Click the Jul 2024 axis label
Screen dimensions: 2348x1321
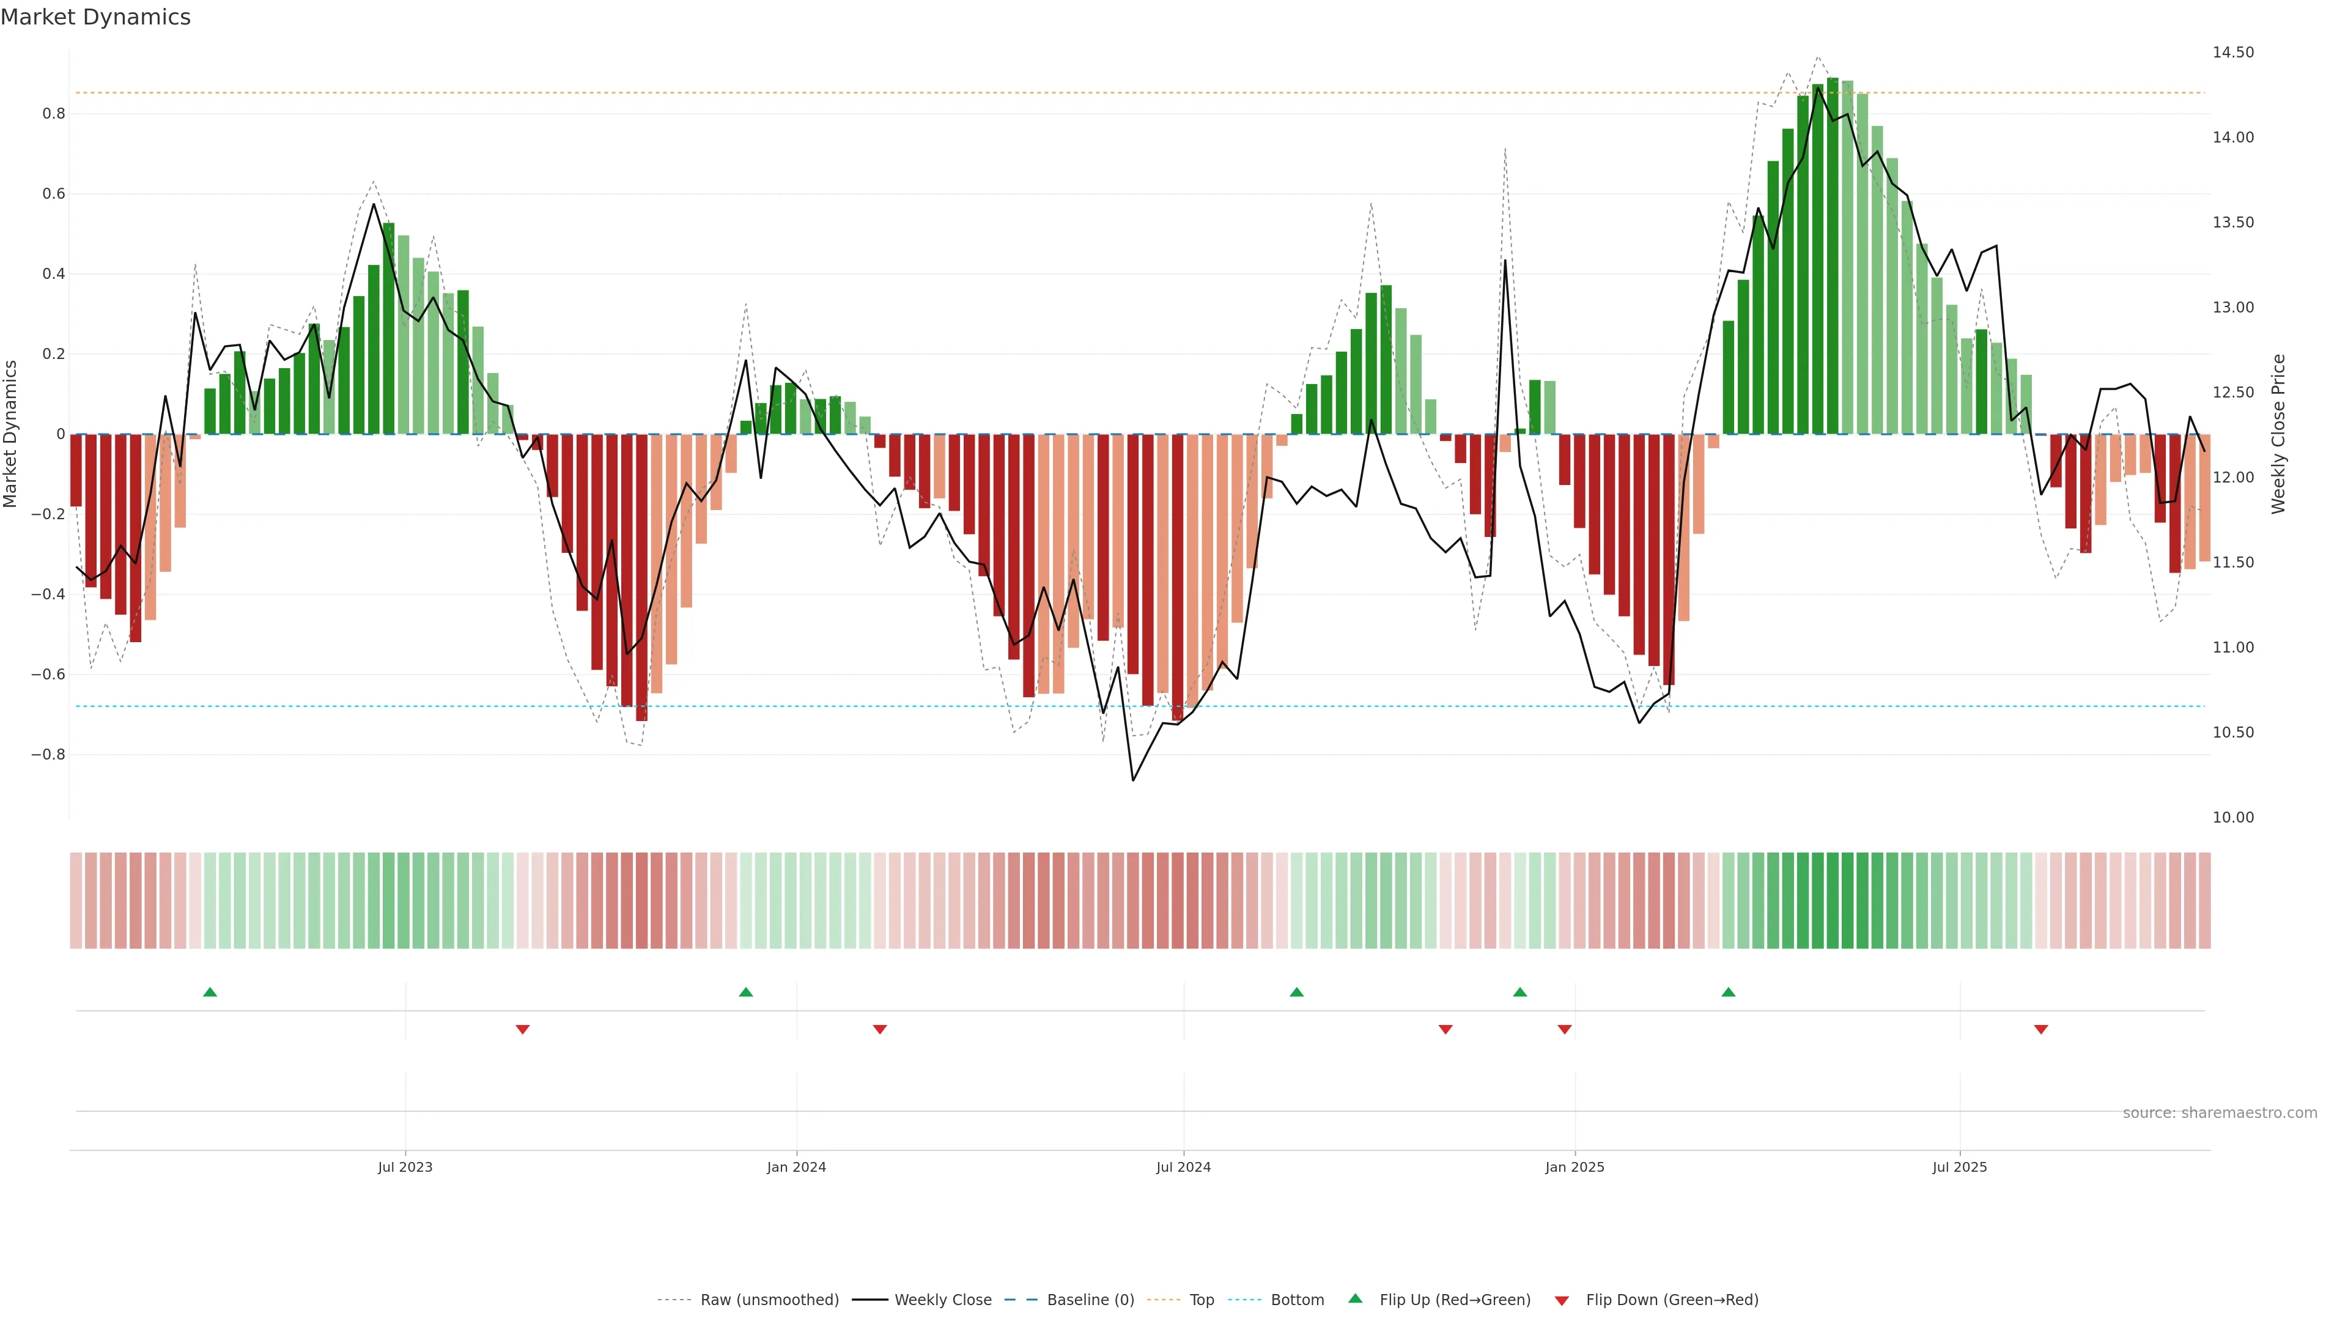coord(1183,1167)
